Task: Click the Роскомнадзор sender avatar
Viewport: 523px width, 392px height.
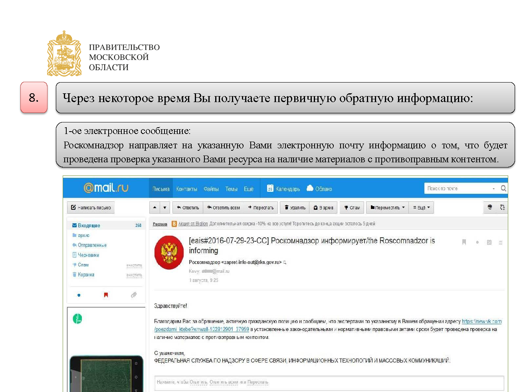Action: (x=169, y=252)
